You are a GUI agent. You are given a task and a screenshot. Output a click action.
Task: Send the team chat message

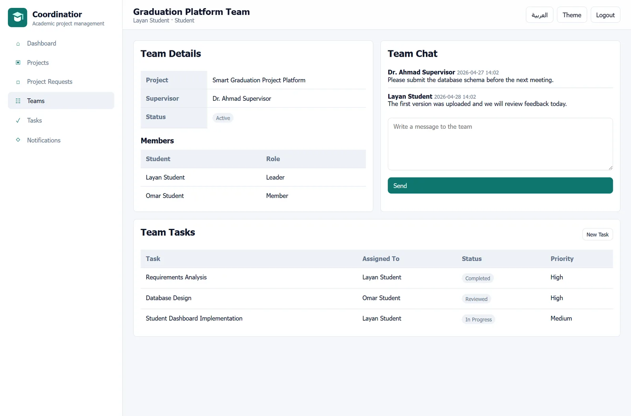pos(500,186)
